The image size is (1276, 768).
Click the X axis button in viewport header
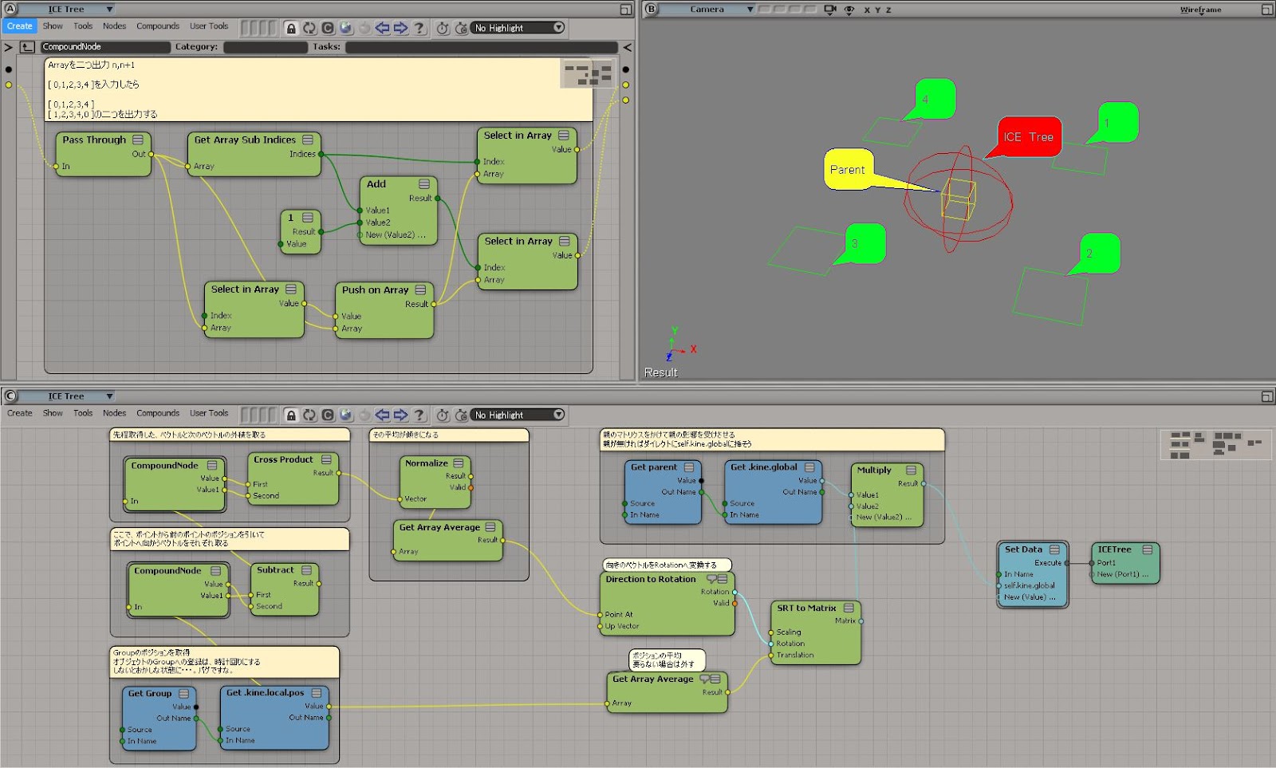867,10
